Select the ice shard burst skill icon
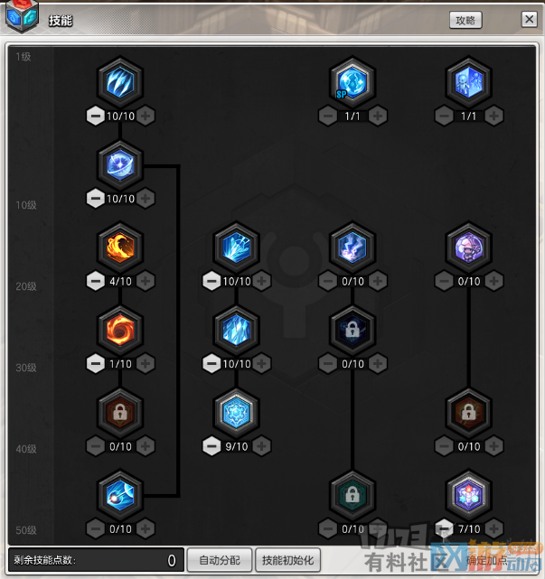 (236, 247)
